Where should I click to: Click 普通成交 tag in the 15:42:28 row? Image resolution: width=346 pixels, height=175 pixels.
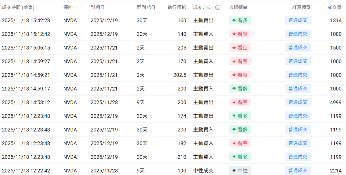click(x=298, y=20)
